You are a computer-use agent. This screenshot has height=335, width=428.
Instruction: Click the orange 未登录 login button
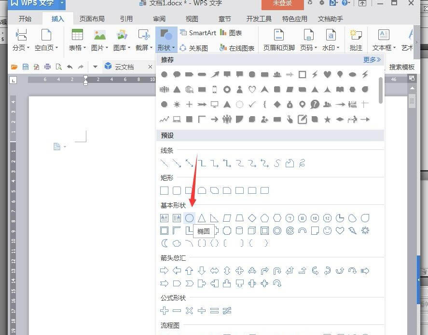pos(282,3)
